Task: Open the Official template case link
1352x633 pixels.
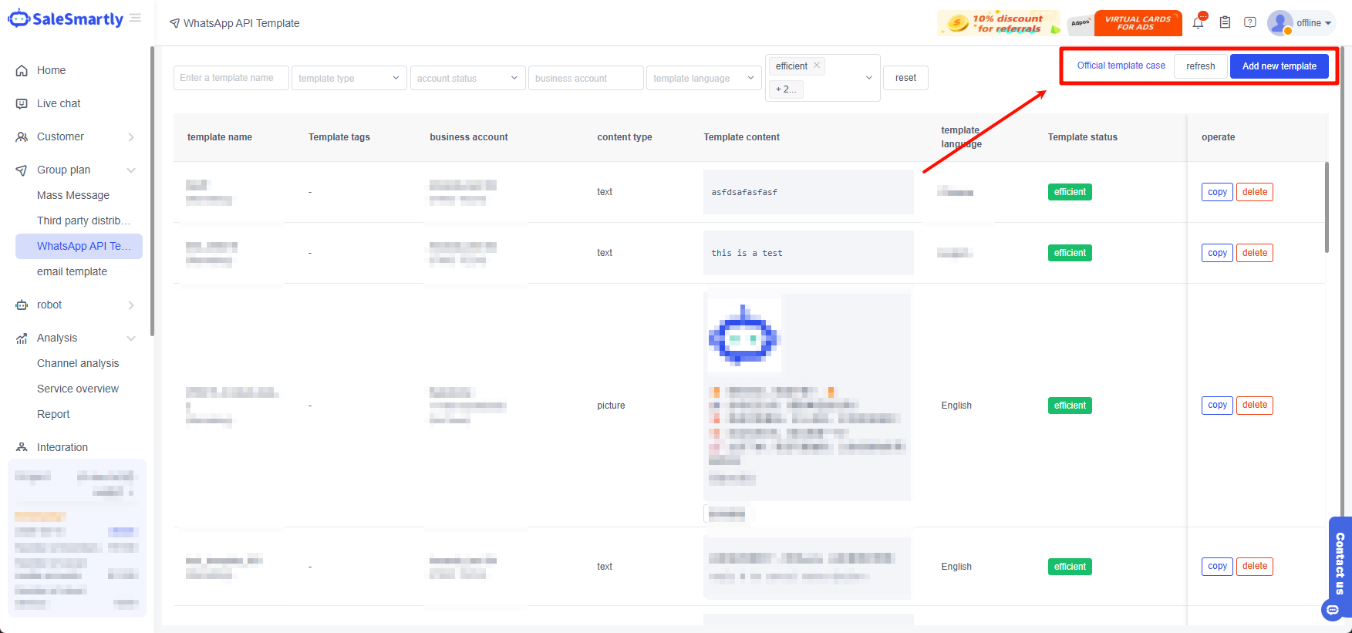Action: pos(1121,66)
